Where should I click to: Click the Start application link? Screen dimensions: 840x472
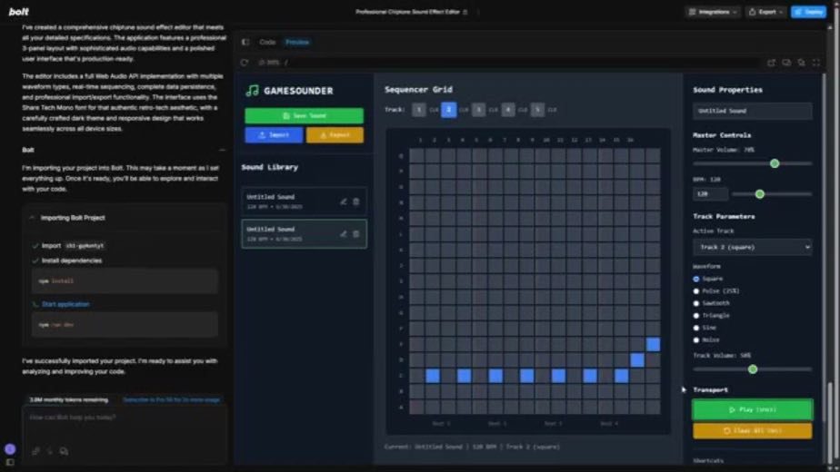tap(65, 304)
